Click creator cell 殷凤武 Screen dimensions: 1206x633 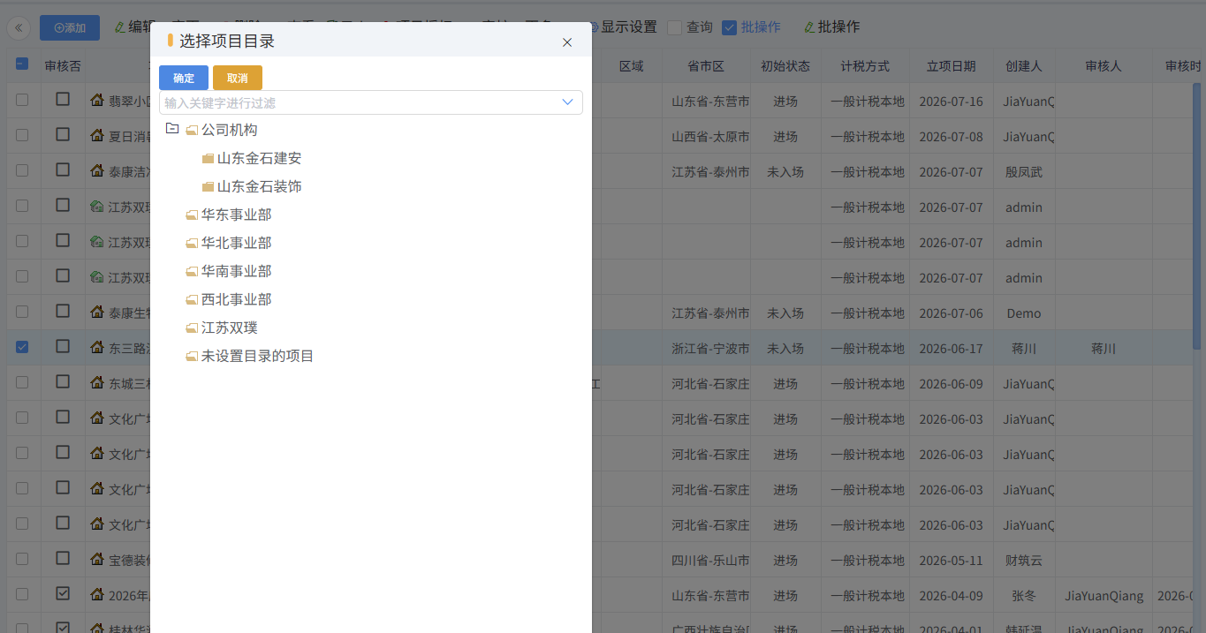point(1024,172)
